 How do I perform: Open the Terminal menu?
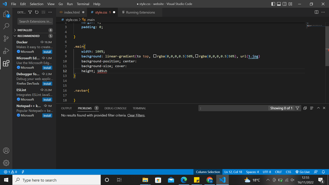point(83,4)
